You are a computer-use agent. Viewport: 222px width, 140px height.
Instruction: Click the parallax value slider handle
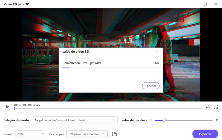[x=164, y=120]
